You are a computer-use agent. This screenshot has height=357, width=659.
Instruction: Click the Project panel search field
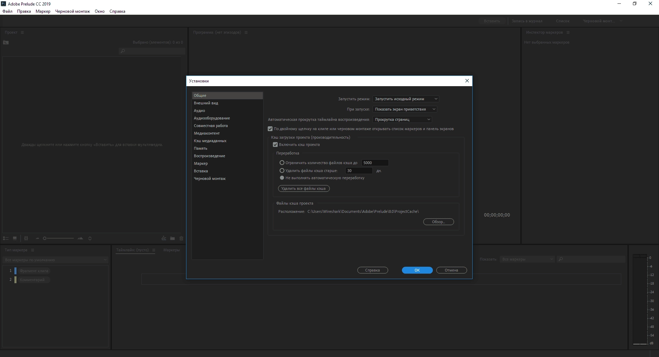coord(152,51)
